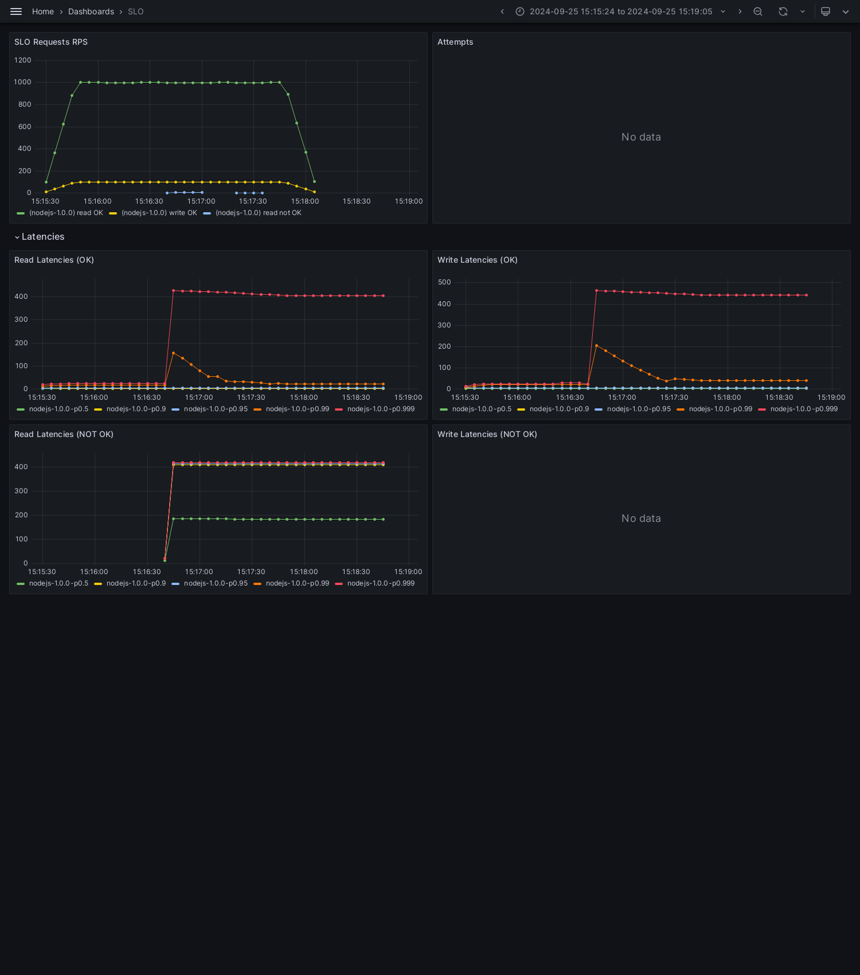Open the Dashboards breadcrumb link

click(91, 11)
